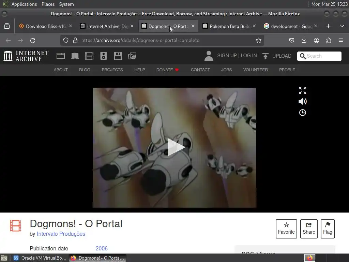This screenshot has height=262, width=349.
Task: Open playback speed clock icon
Action: (x=303, y=113)
